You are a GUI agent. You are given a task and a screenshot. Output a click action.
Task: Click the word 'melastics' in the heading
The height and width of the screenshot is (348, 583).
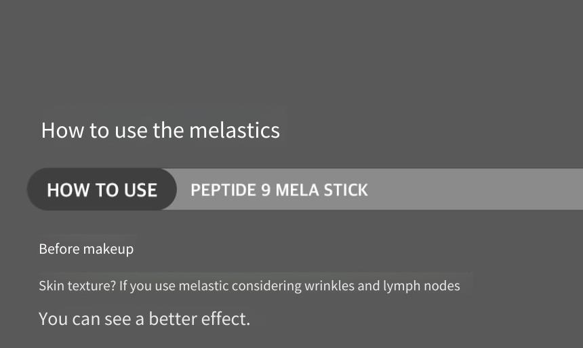point(235,130)
